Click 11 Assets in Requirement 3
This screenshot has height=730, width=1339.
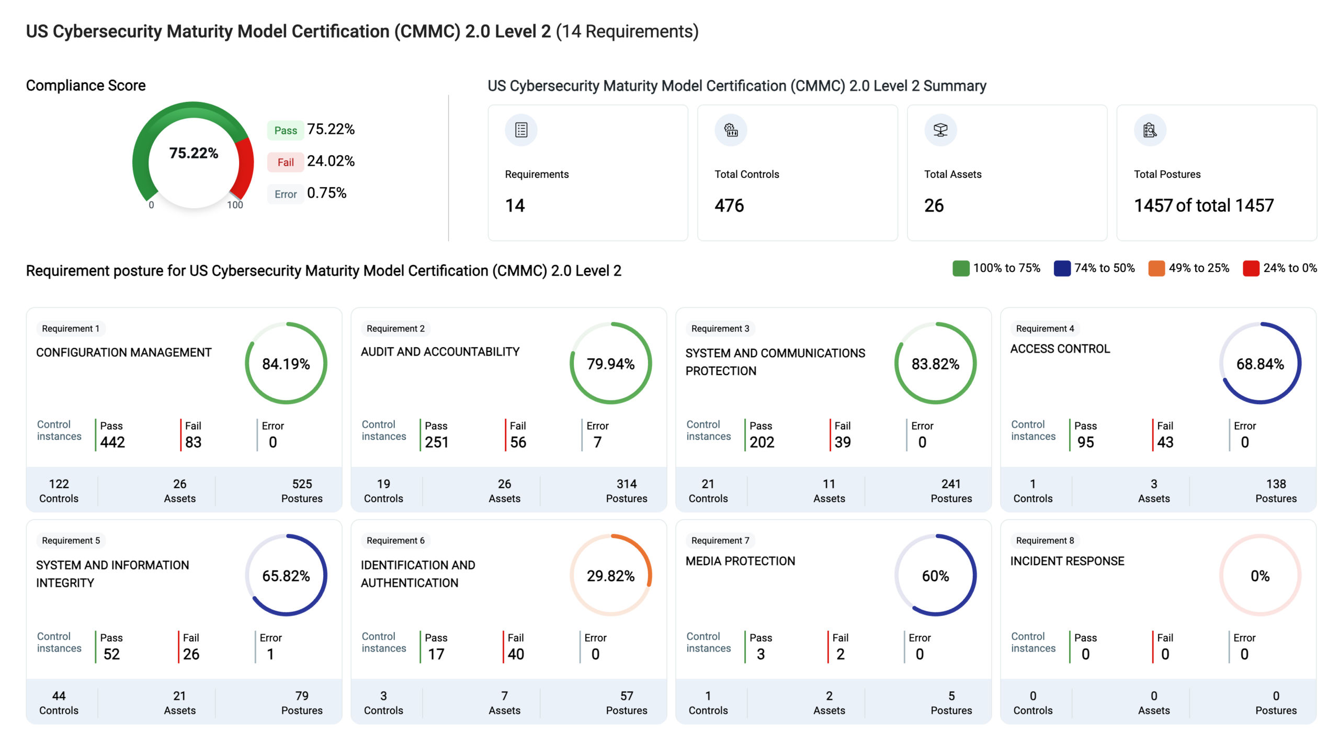coord(829,491)
